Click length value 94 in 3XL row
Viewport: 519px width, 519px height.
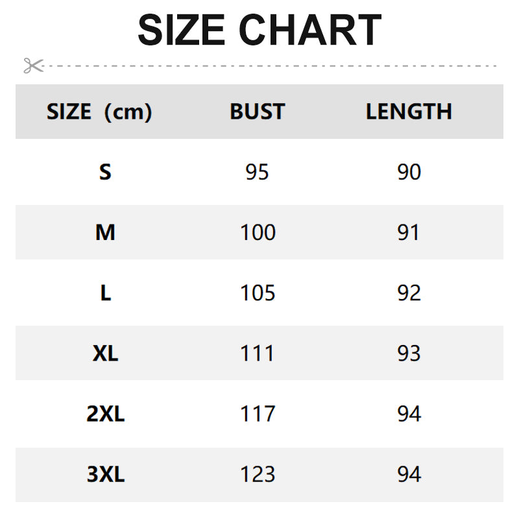click(409, 474)
